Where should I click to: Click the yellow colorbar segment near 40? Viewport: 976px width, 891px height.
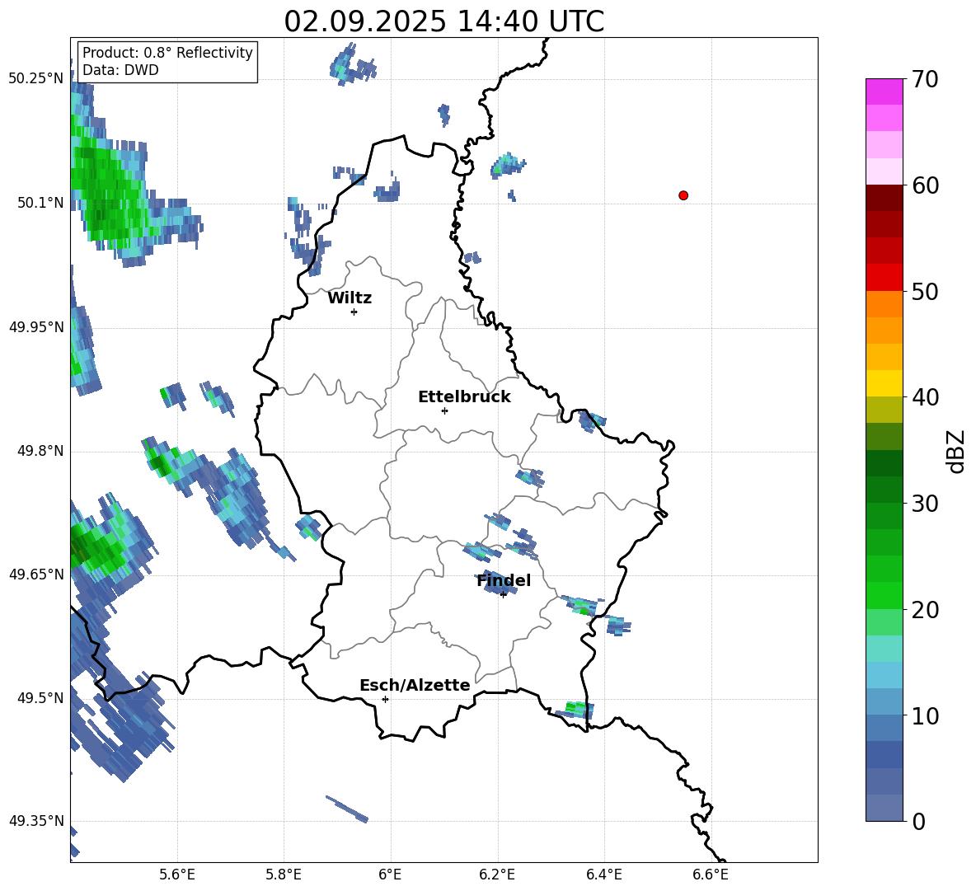coord(884,383)
